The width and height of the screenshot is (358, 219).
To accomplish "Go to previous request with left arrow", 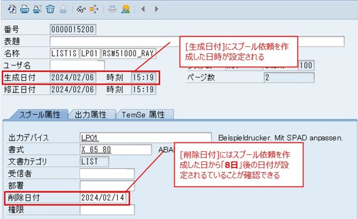I will click(143, 9).
